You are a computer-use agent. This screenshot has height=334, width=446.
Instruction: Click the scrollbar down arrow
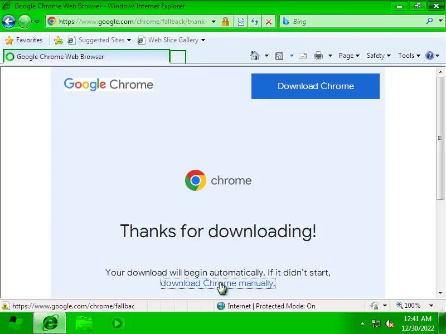tap(440, 293)
